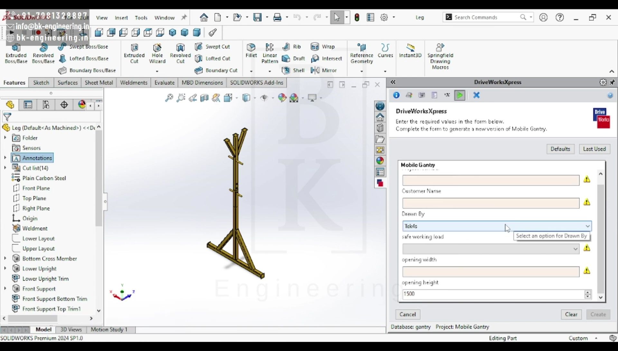Choose the Shell tool
This screenshot has width=618, height=351.
293,70
